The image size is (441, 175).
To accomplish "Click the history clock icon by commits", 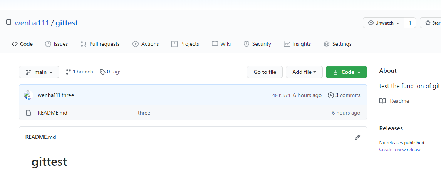I will (331, 95).
